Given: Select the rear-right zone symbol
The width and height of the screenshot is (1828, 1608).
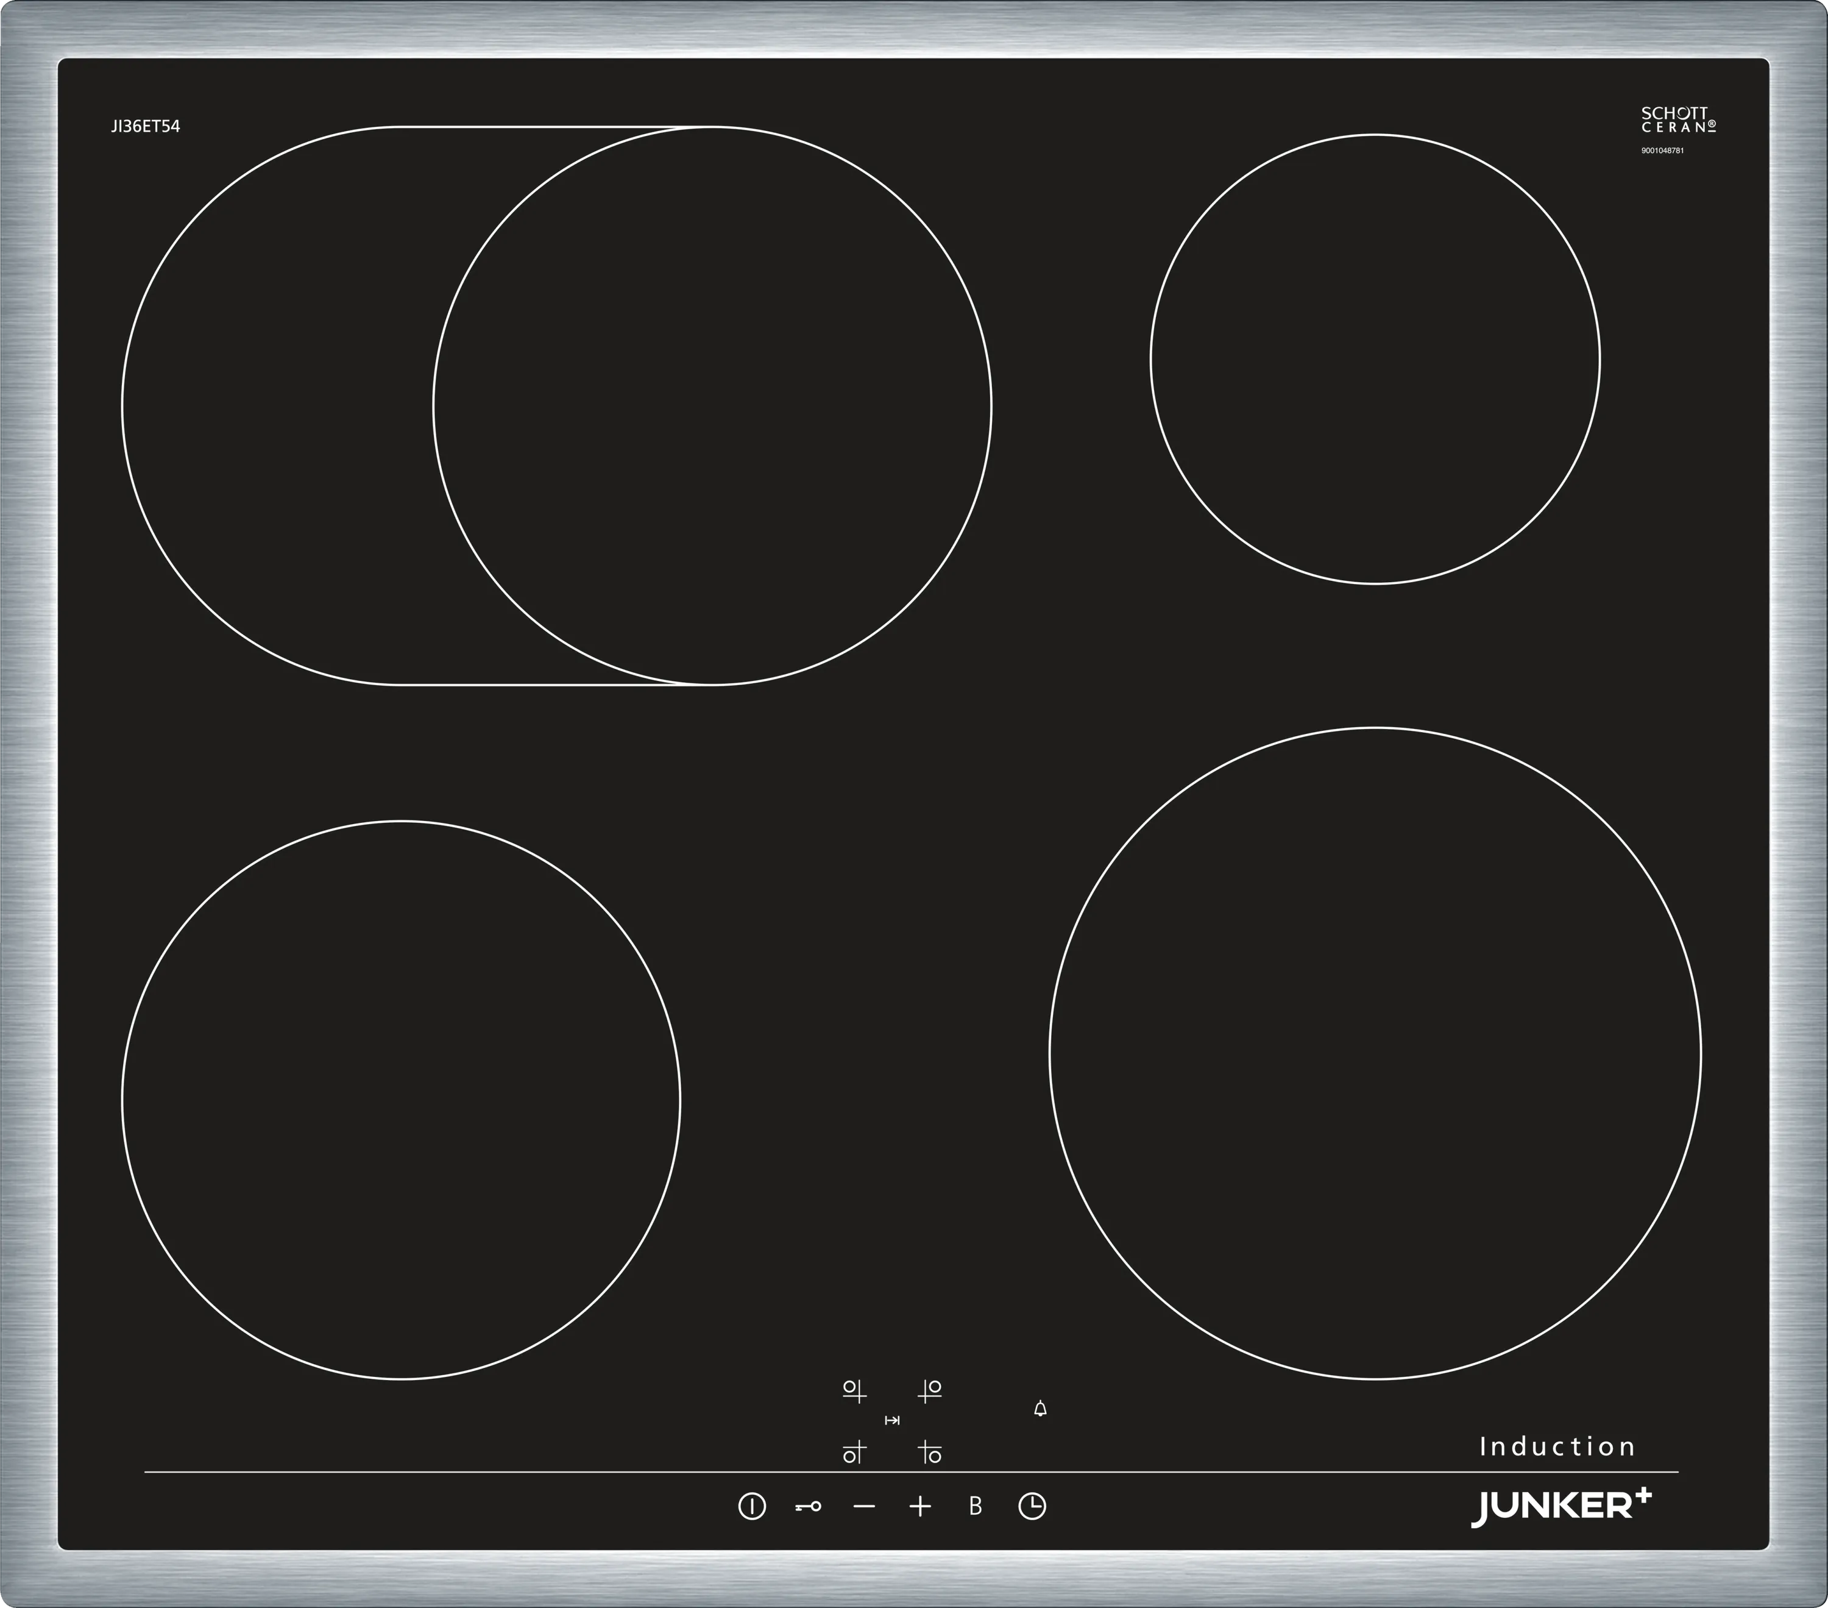Looking at the screenshot, I should [x=929, y=1390].
